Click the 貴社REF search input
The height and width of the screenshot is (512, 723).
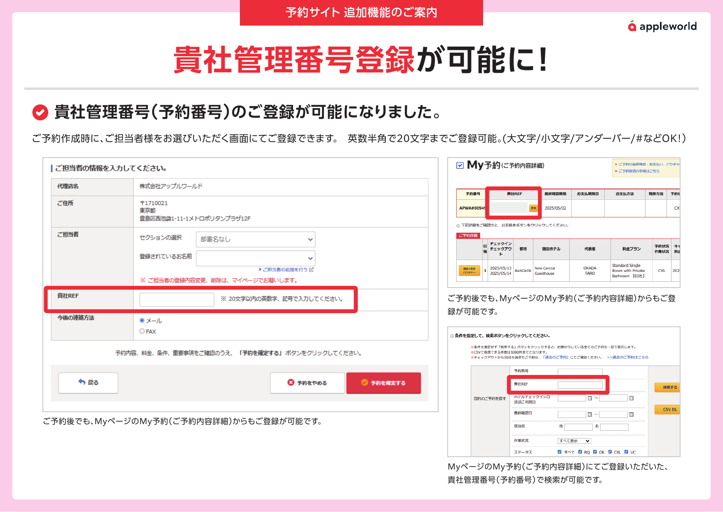pos(580,385)
